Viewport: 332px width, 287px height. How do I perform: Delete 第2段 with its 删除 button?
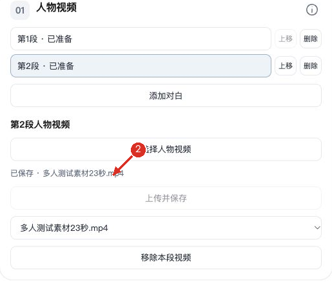pos(311,66)
